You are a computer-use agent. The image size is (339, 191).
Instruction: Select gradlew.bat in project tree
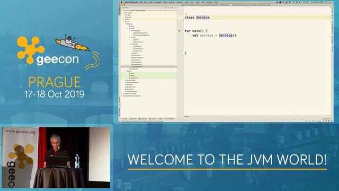pyautogui.click(x=130, y=87)
